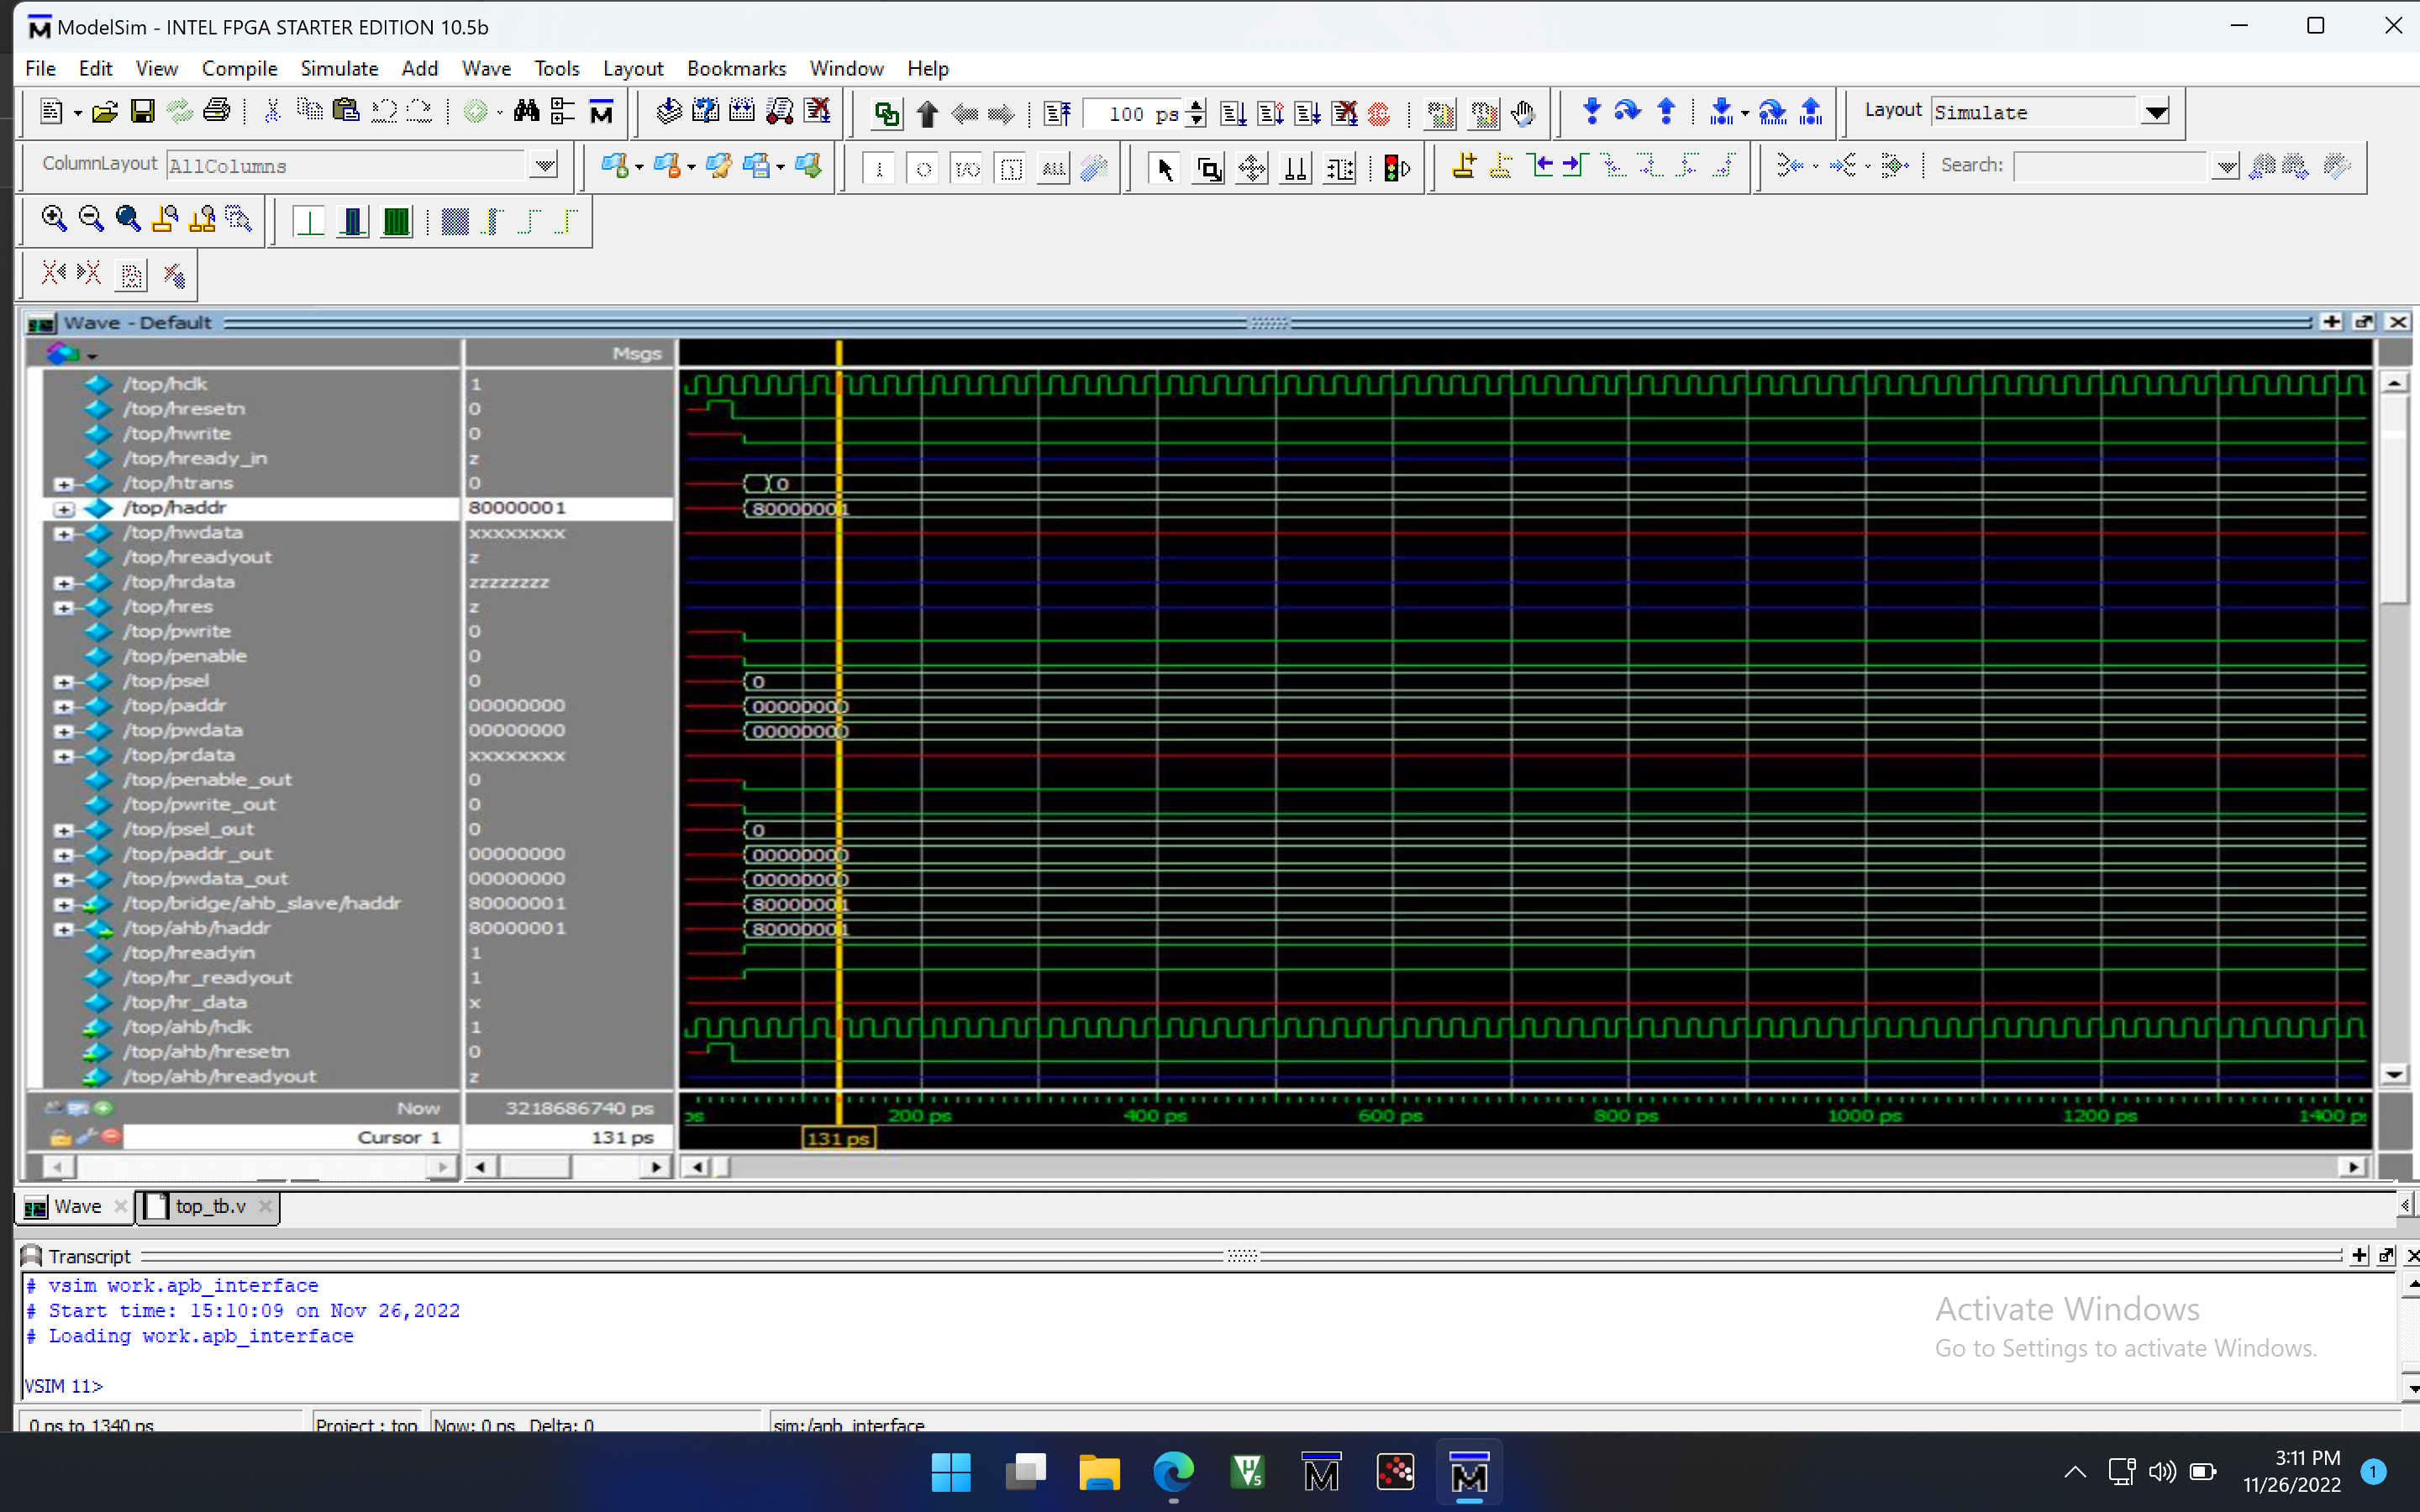Click the Cursor 1 label
Viewport: 2420px width, 1512px height.
click(398, 1137)
